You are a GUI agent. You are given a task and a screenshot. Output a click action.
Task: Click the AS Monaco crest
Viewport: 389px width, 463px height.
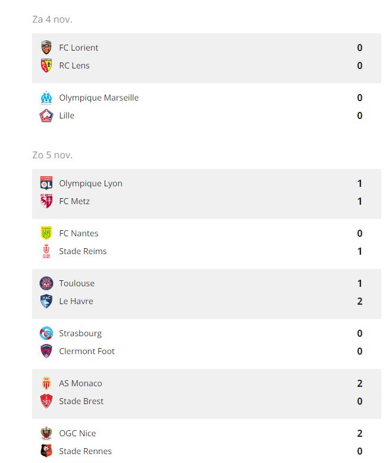pos(46,383)
